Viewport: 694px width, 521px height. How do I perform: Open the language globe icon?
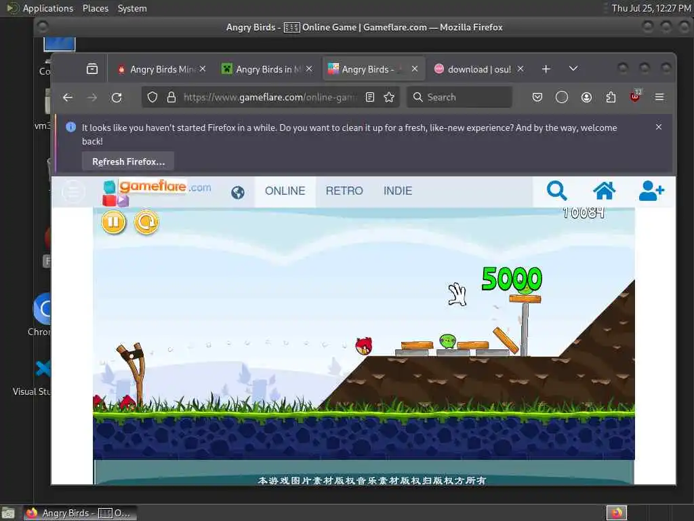238,192
